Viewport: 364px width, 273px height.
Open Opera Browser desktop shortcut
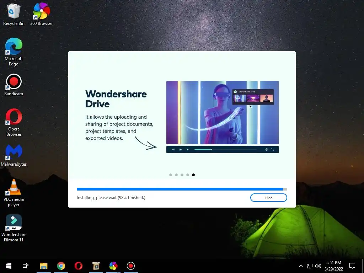(x=14, y=122)
